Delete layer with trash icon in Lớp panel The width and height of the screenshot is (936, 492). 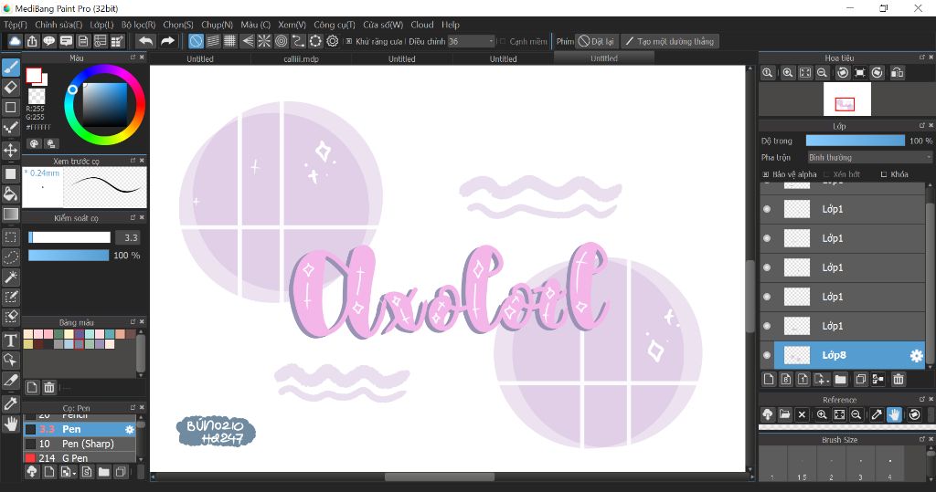coord(898,379)
